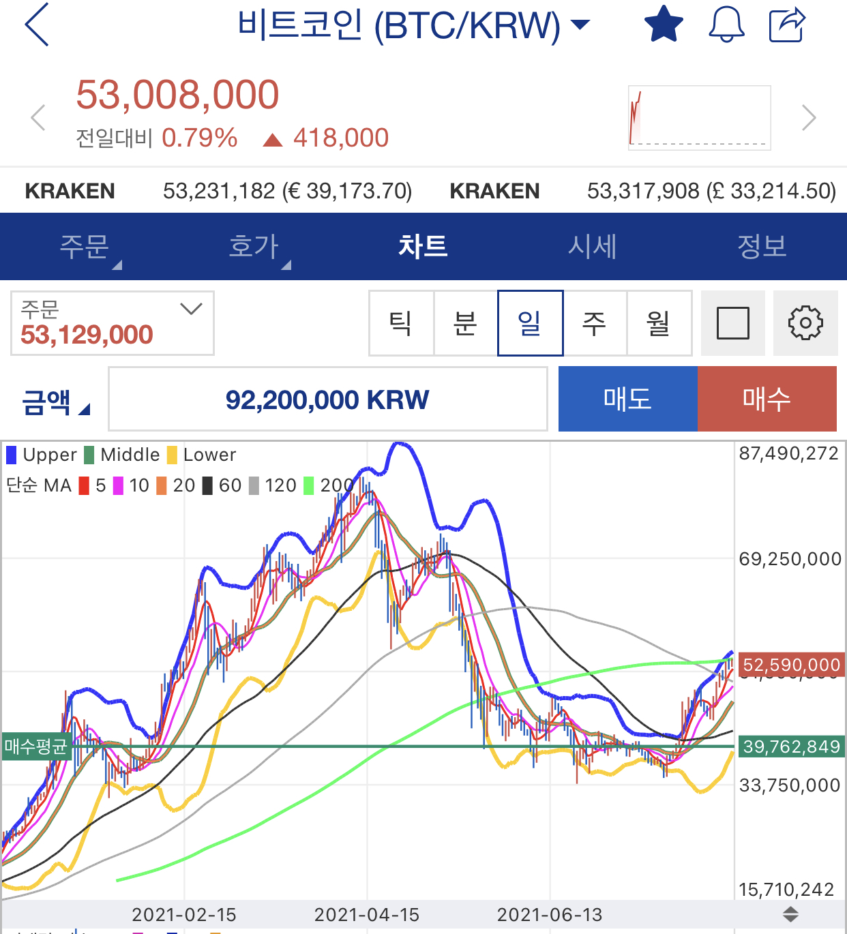Tap the 2021-02-15 date label

pyautogui.click(x=184, y=915)
